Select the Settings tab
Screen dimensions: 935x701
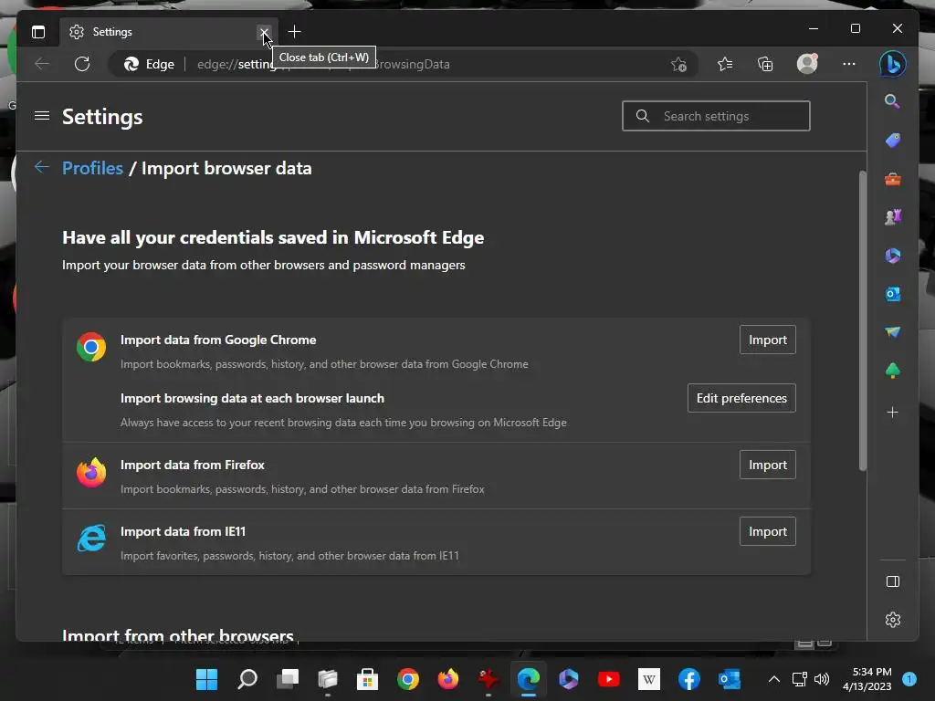155,32
